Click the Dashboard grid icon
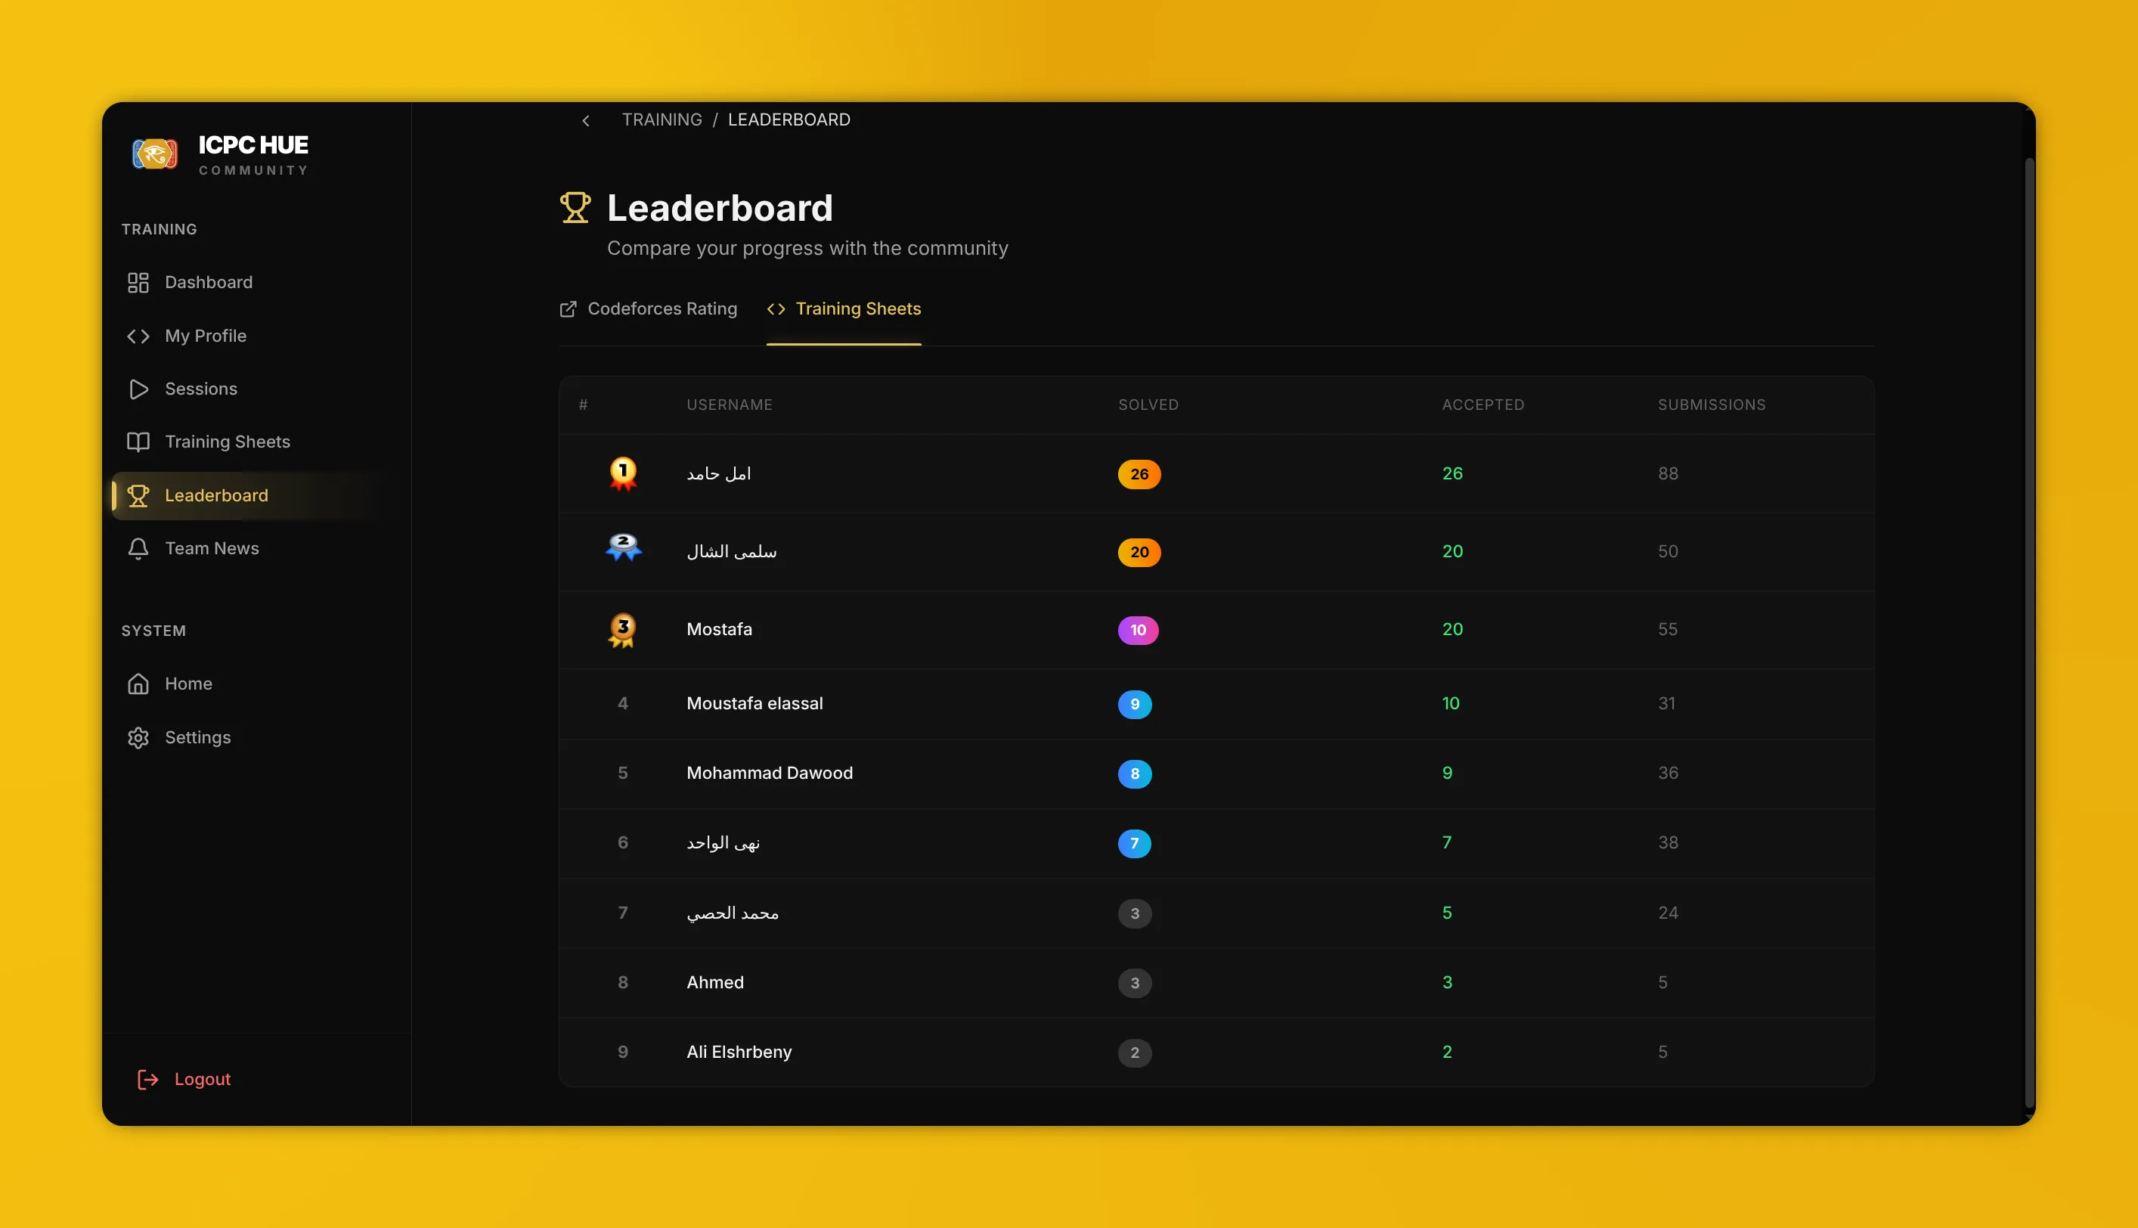Image resolution: width=2138 pixels, height=1228 pixels. pyautogui.click(x=138, y=283)
